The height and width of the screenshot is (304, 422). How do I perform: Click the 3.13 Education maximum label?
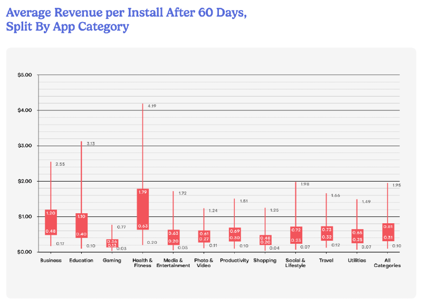click(91, 144)
